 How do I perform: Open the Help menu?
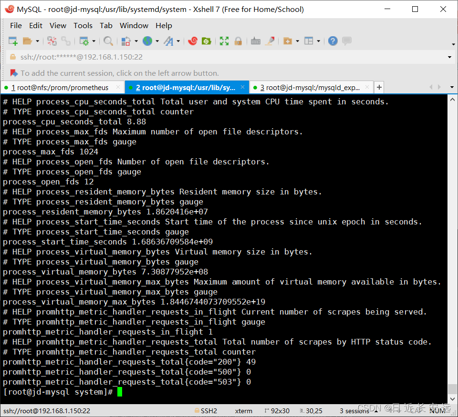[x=164, y=26]
